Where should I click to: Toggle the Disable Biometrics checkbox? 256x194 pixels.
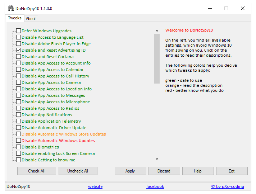[x=19, y=147]
